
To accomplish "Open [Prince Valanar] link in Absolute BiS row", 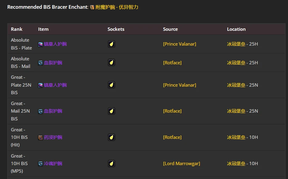I will (179, 44).
